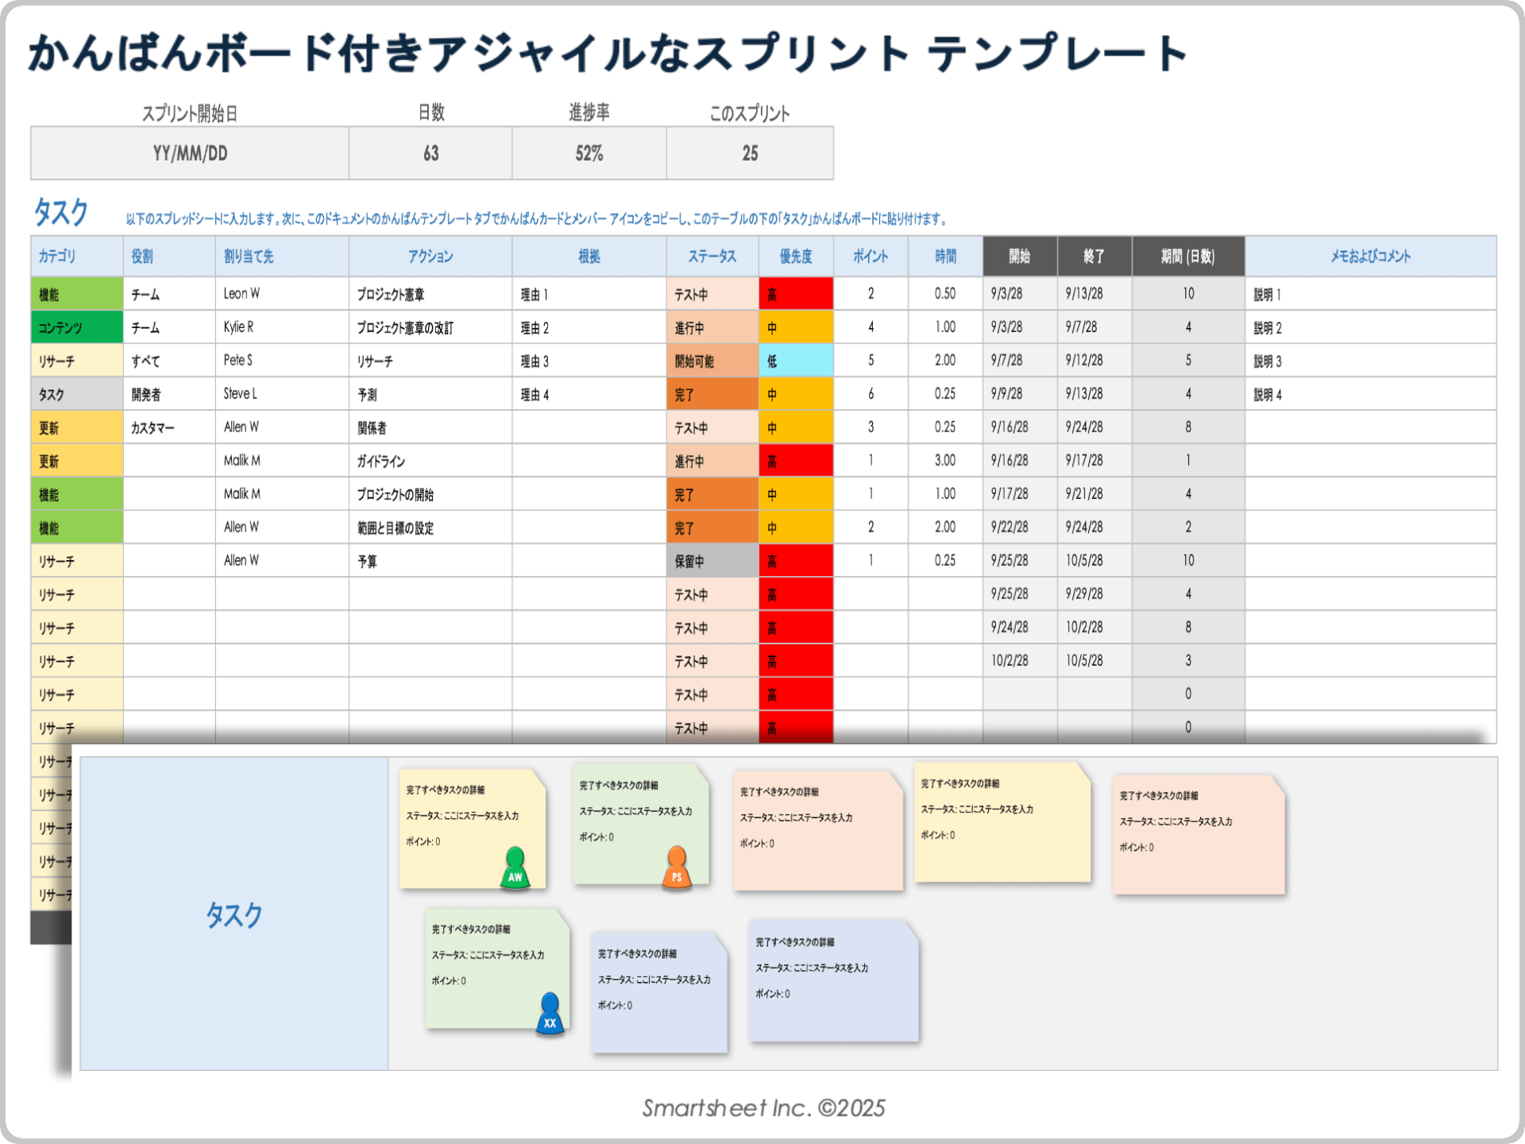The image size is (1525, 1144).
Task: Click the 3.00 time cell
Action: click(x=945, y=461)
